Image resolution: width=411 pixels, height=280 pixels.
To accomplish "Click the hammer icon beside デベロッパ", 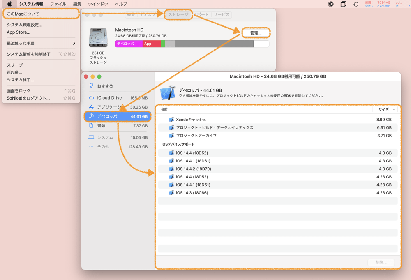I will 91,116.
